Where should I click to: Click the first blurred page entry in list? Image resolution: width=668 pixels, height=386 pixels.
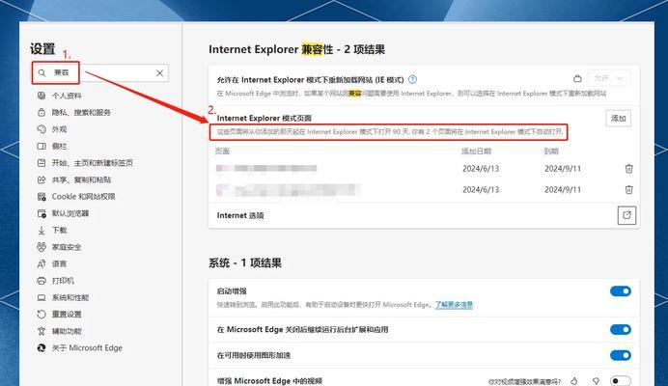(266, 169)
